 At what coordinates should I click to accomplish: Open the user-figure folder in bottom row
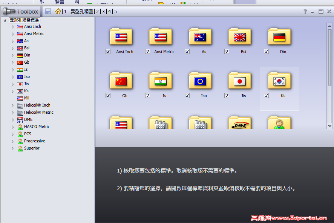pos(279,123)
